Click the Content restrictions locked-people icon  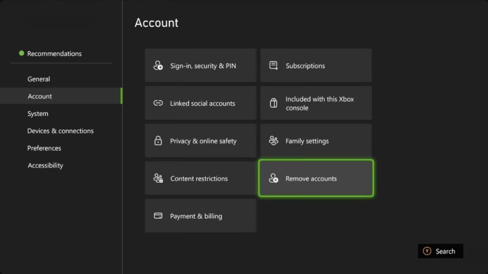pos(158,178)
